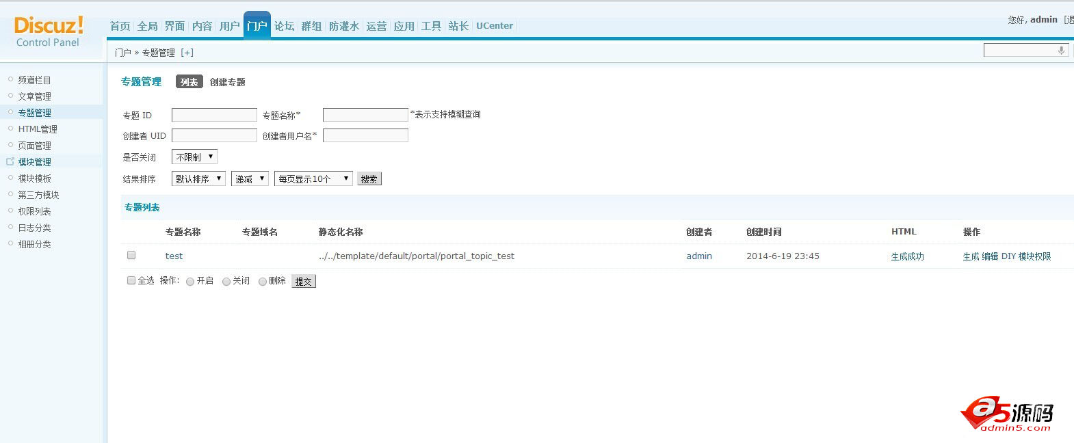1074x443 pixels.
Task: Open 界面 in top navigation
Action: click(x=174, y=26)
